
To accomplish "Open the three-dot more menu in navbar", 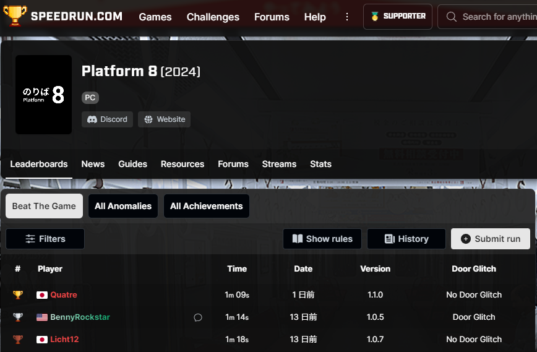I will point(347,17).
